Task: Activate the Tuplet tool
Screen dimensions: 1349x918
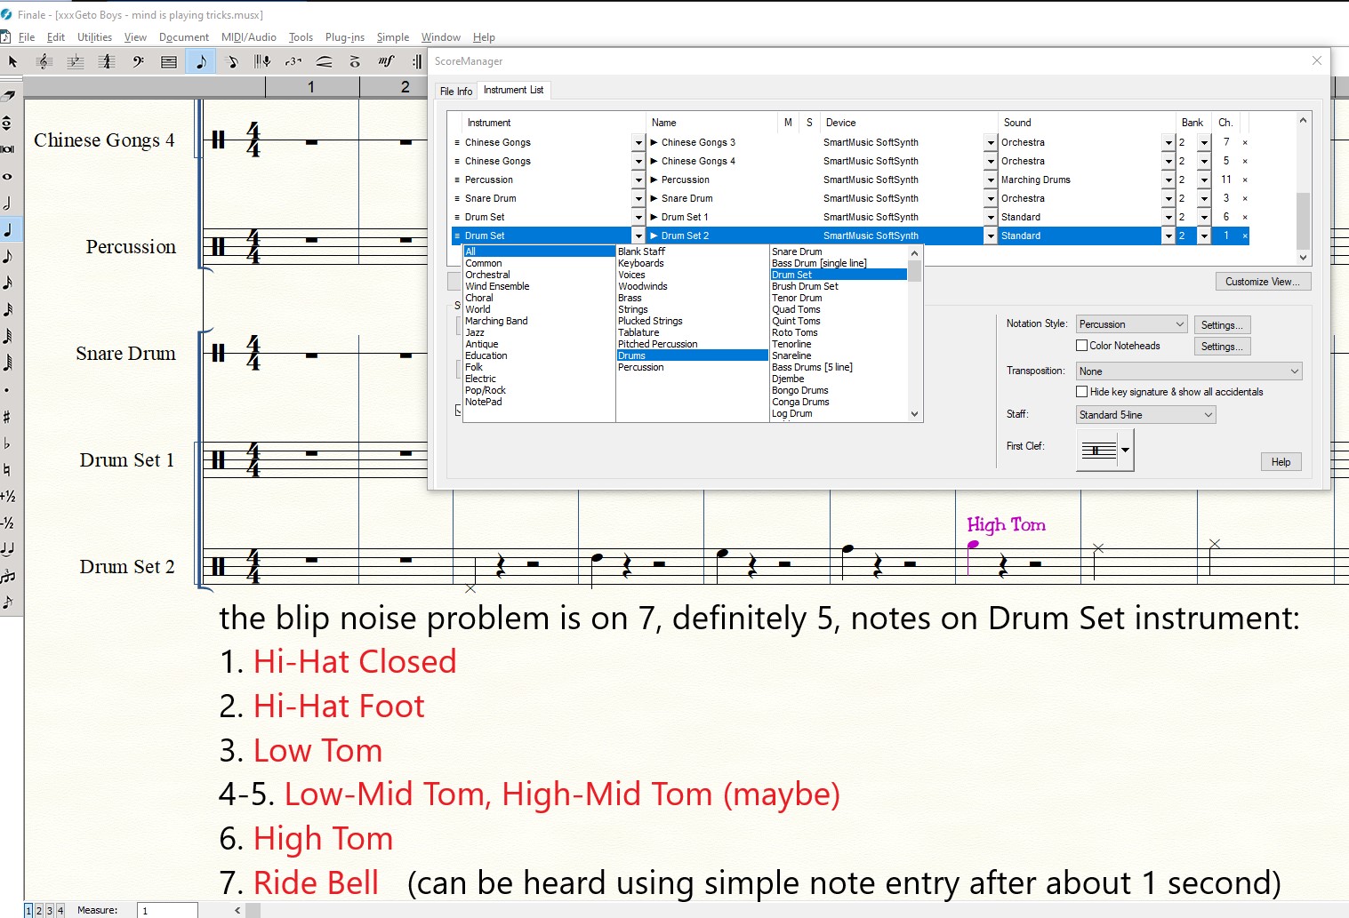Action: [293, 61]
